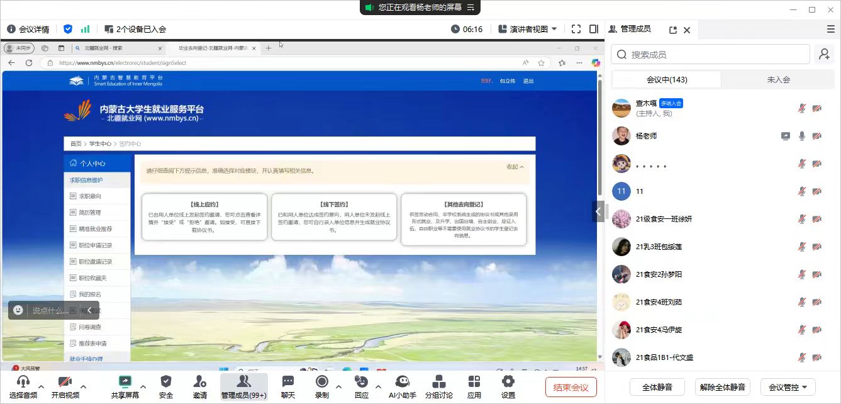Toggle microphone mute for 杨老师
841x404 pixels.
coord(802,136)
